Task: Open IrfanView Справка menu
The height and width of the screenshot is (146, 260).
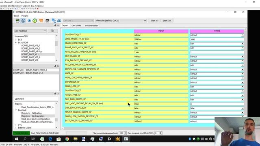Action: point(39,6)
